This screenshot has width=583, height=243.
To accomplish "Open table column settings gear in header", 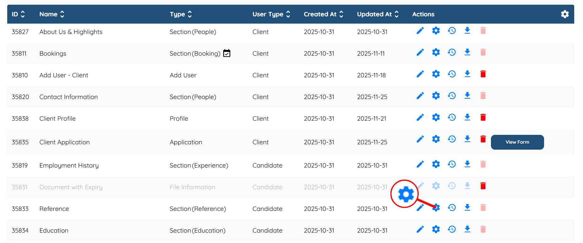I will 565,14.
